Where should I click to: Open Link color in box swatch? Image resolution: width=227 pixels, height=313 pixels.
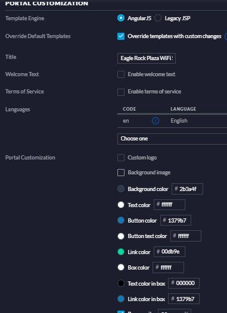121,299
